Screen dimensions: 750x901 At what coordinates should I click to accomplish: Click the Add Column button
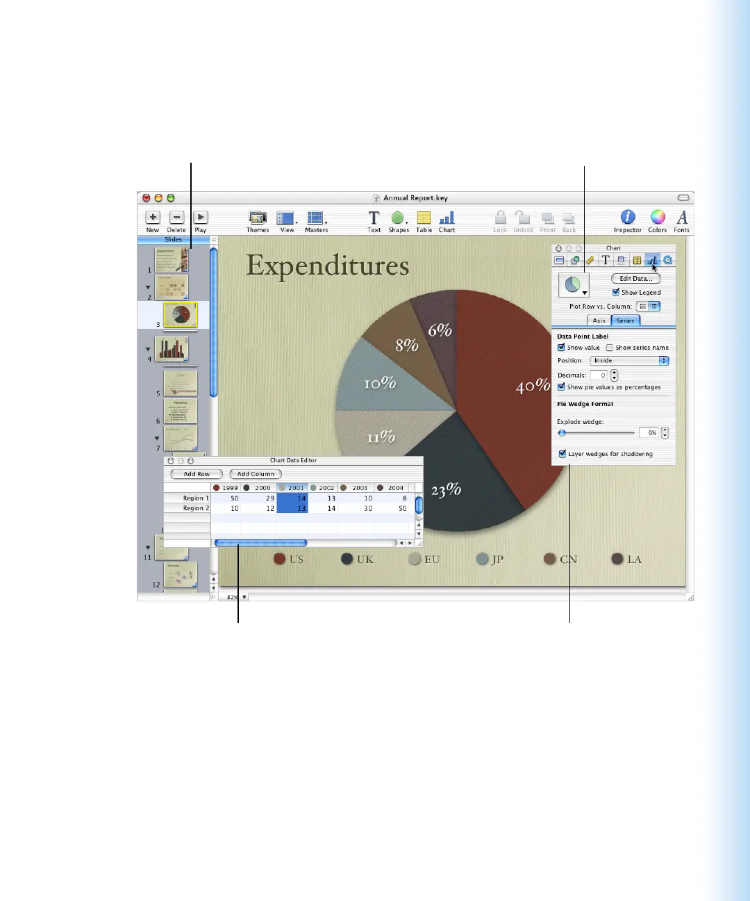click(x=256, y=474)
